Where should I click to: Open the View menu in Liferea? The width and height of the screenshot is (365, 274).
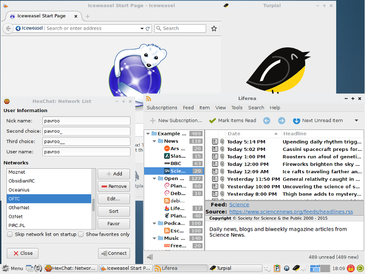pyautogui.click(x=220, y=108)
